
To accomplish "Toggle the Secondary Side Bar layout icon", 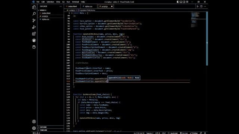I will tap(184, 2).
